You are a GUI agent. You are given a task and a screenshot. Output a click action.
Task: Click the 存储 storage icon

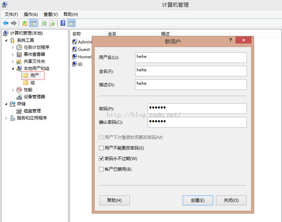pos(12,104)
